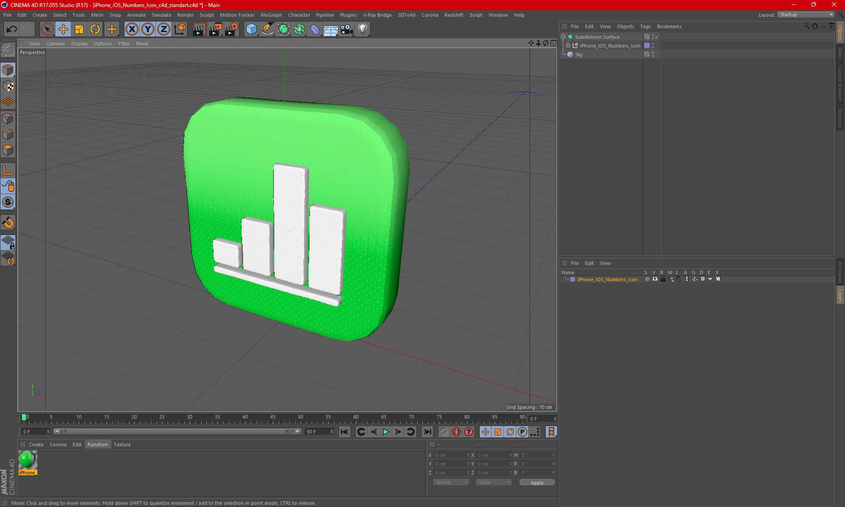Render the active view

pos(199,29)
